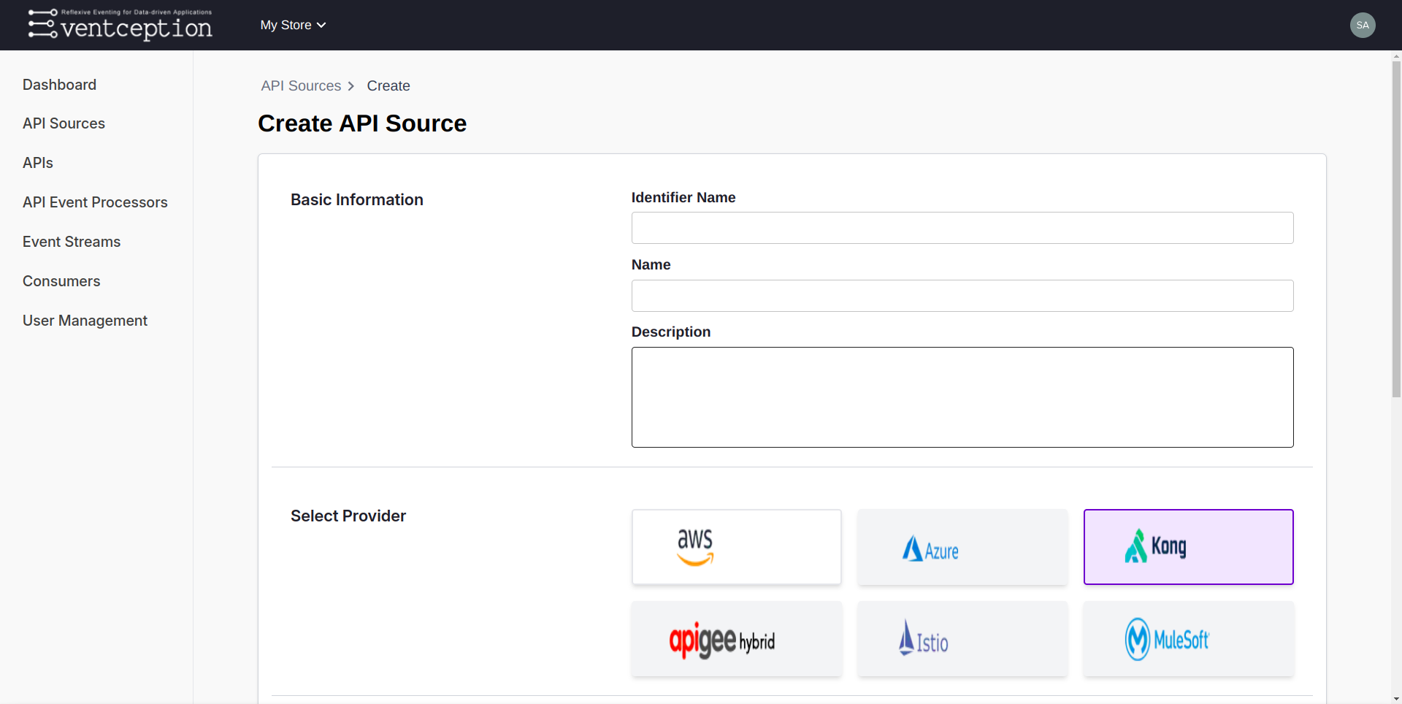Go to Dashboard in the sidebar
Viewport: 1402px width, 704px height.
(x=59, y=85)
